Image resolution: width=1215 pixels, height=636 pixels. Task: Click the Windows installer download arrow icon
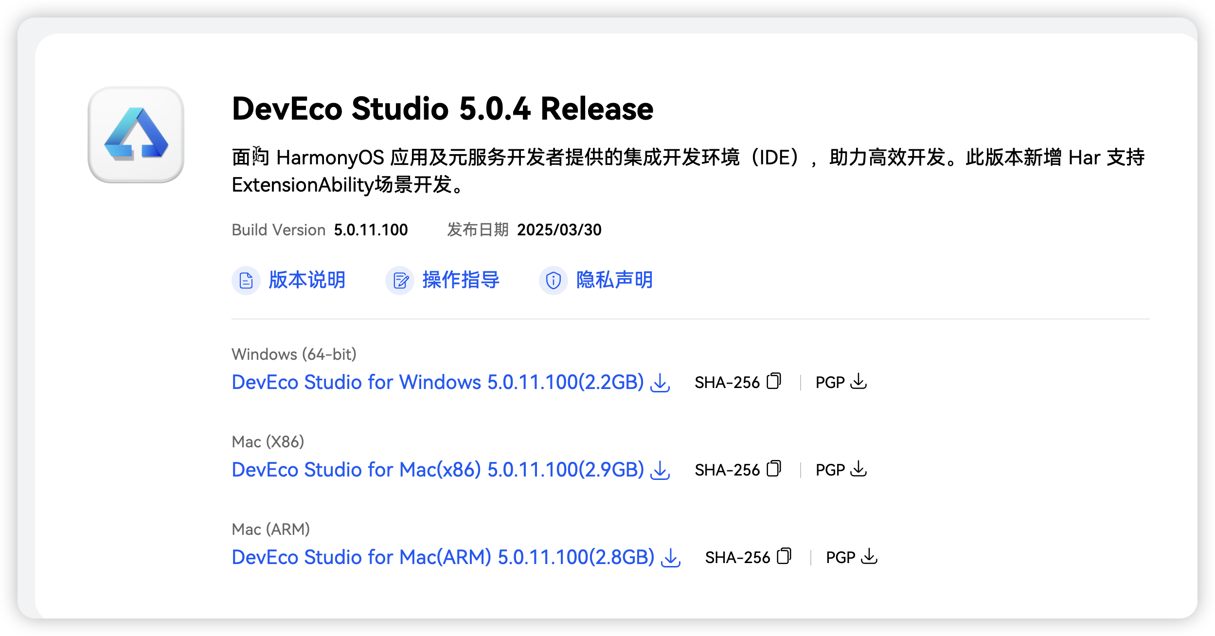click(x=660, y=383)
